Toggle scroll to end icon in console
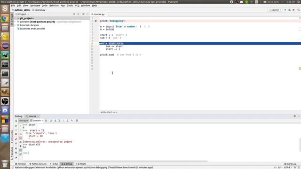301x169 pixels. pos(21,138)
